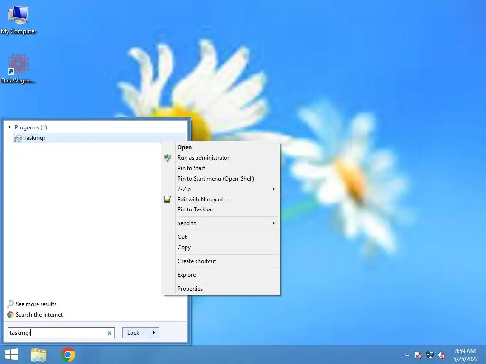
Task: Choose Open in the context menu
Action: click(221, 147)
